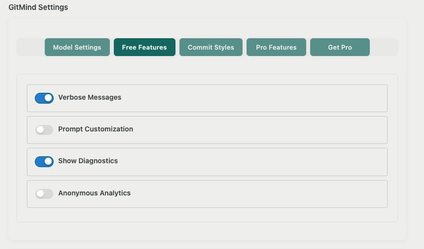Click the GitMind Settings heading

click(x=38, y=7)
